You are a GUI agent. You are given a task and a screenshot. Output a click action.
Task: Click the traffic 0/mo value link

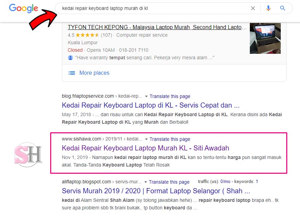pos(225,182)
